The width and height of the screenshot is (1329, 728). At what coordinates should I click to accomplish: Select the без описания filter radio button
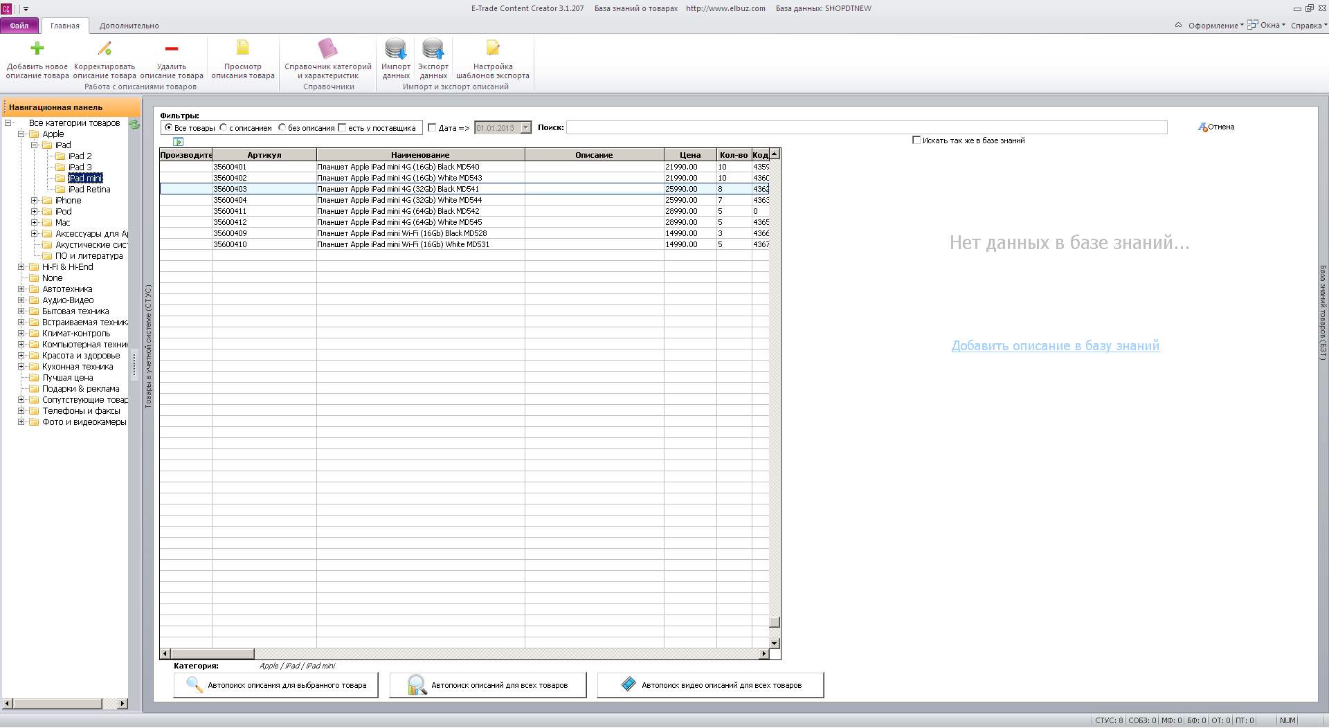click(282, 127)
